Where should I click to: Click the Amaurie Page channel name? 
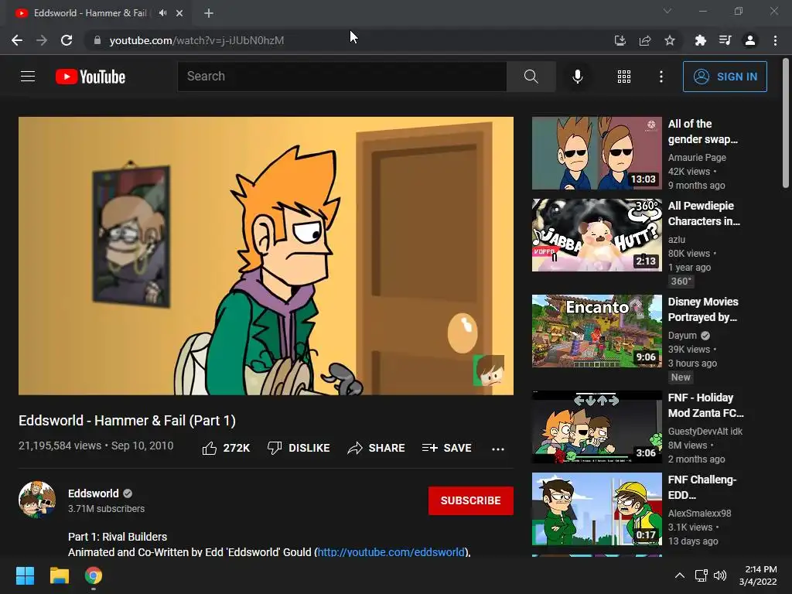tap(697, 158)
